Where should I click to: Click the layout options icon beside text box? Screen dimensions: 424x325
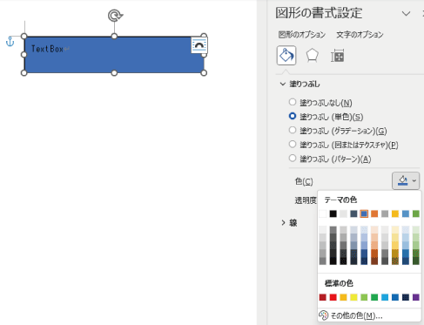[199, 45]
